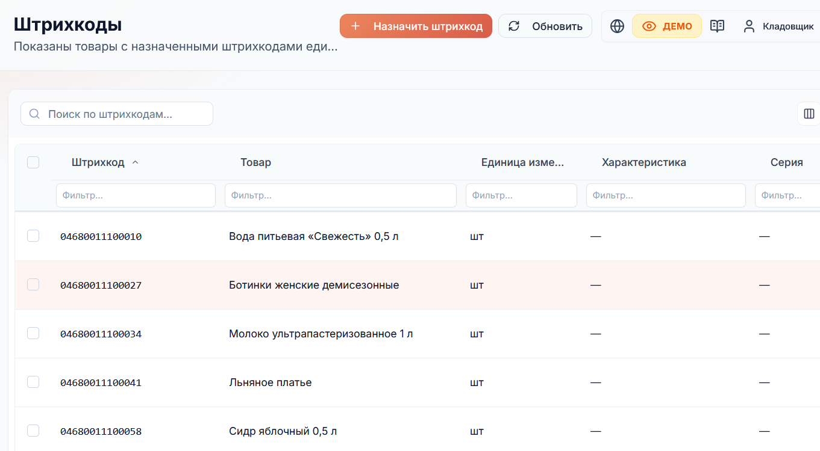
Task: Click Вода питьевая «Свежесть» 0,5 л
Action: click(x=314, y=236)
